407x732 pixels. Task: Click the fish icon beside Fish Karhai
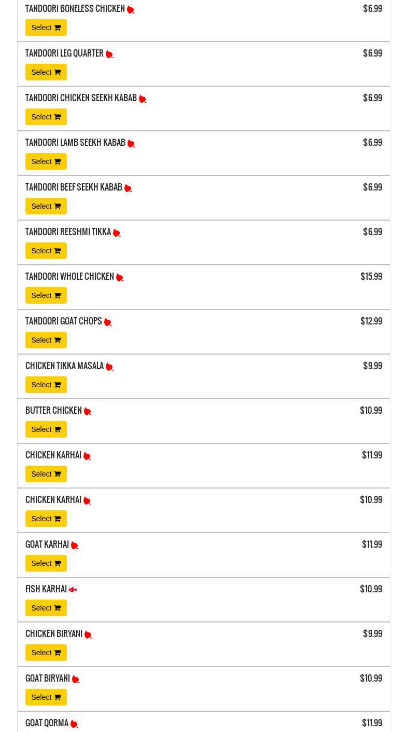point(73,590)
